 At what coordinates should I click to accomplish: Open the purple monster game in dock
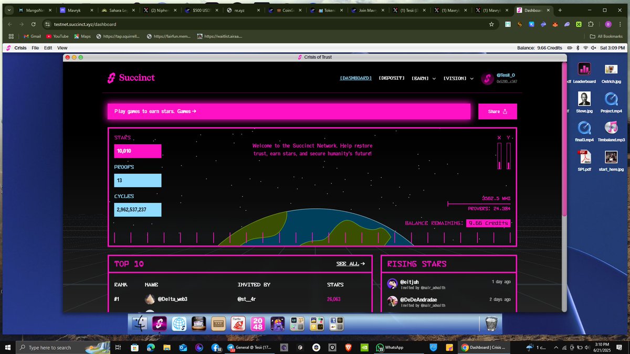(x=277, y=324)
